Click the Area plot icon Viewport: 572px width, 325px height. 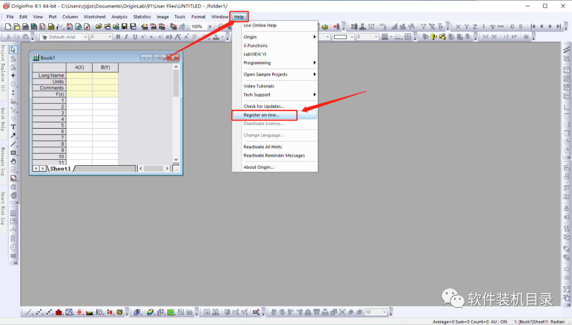(90, 312)
